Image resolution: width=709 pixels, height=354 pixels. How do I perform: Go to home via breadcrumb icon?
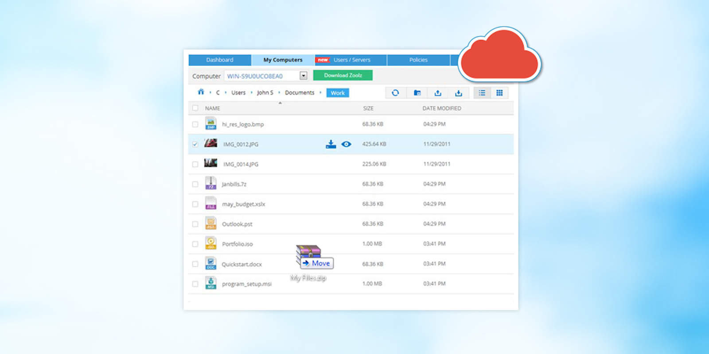click(x=201, y=92)
